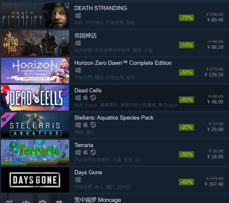
Task: Click the Windows icon under Days Gone
Action: click(78, 180)
